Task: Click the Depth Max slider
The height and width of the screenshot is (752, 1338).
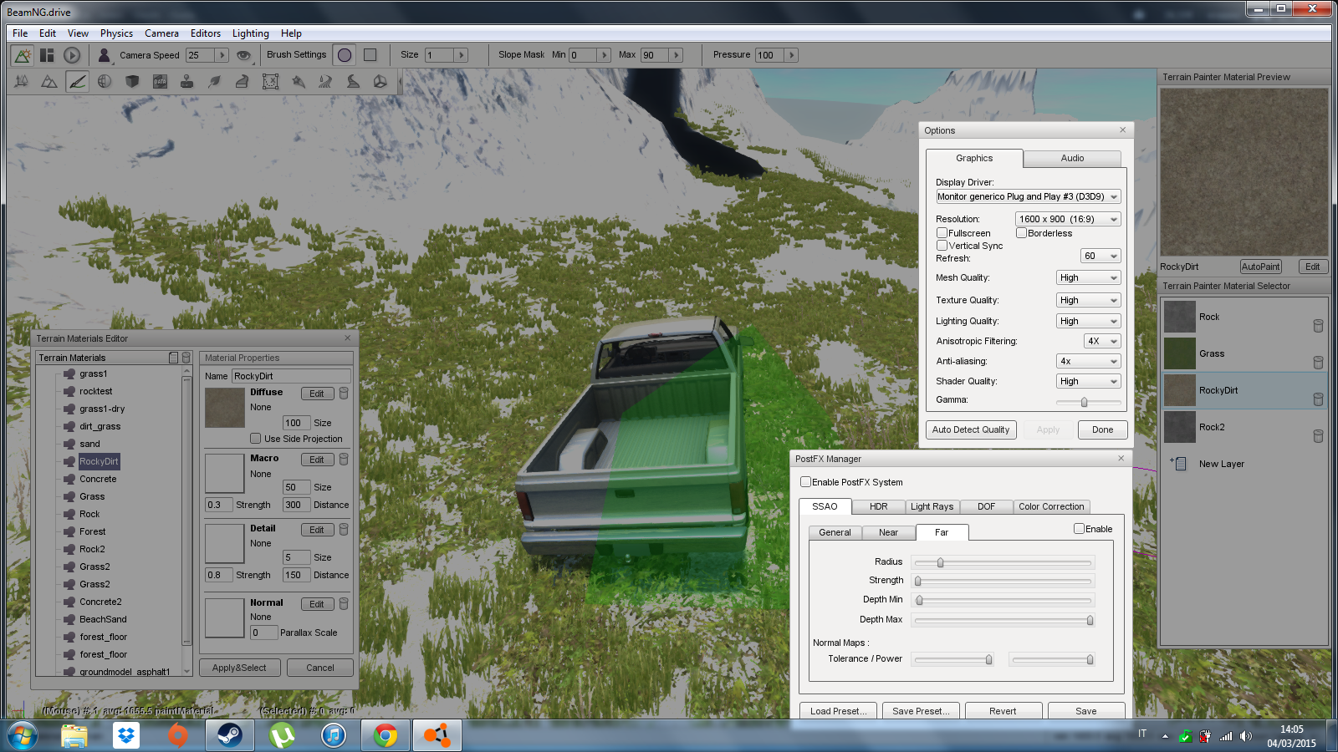Action: click(1003, 620)
